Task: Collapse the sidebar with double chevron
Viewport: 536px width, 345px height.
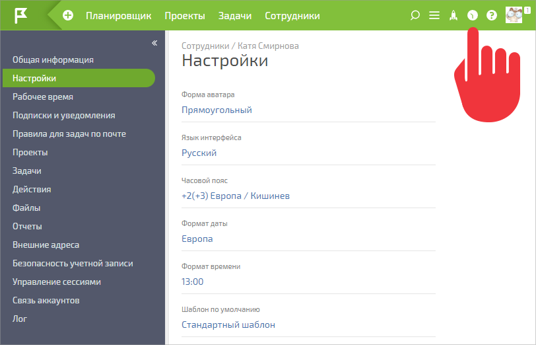Action: 154,43
